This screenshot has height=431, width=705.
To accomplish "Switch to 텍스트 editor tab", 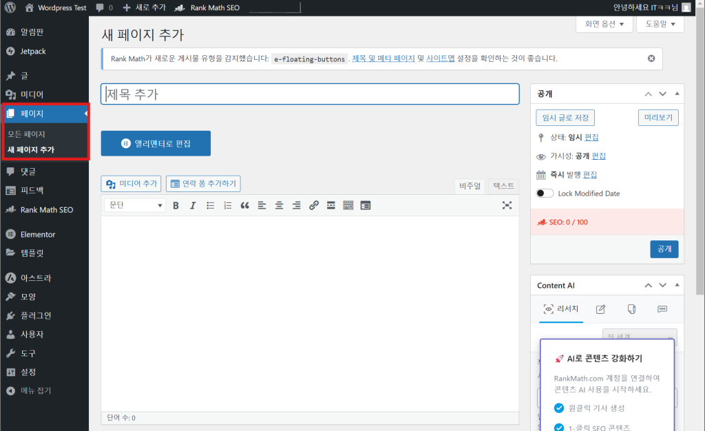I will point(503,186).
